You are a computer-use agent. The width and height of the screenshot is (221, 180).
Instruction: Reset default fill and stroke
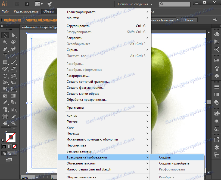2,140
